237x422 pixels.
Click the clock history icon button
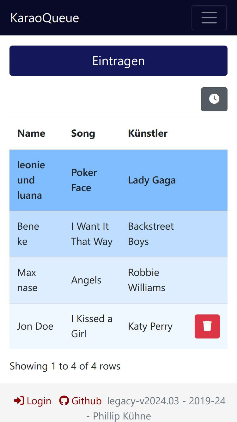[214, 99]
